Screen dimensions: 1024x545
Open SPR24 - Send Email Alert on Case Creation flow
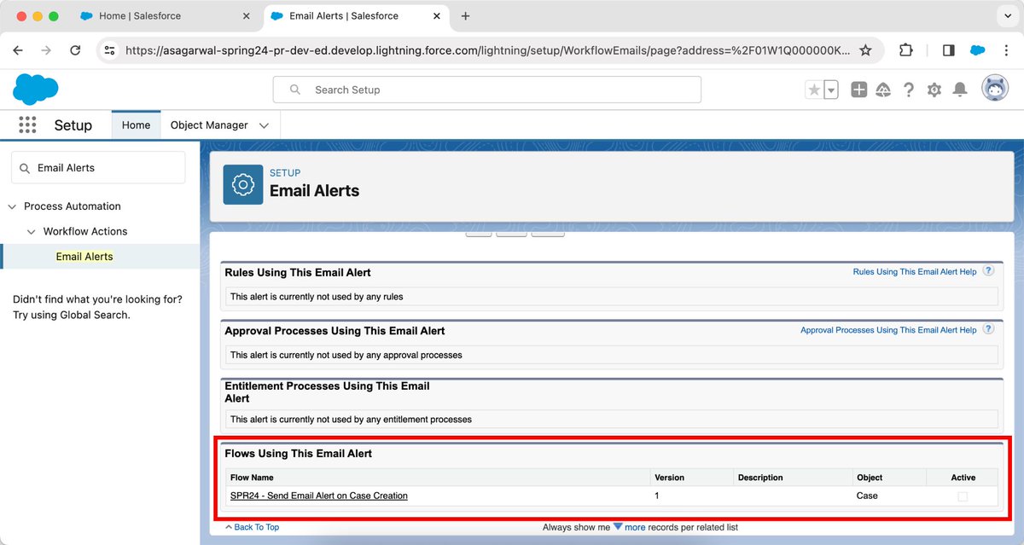(319, 496)
